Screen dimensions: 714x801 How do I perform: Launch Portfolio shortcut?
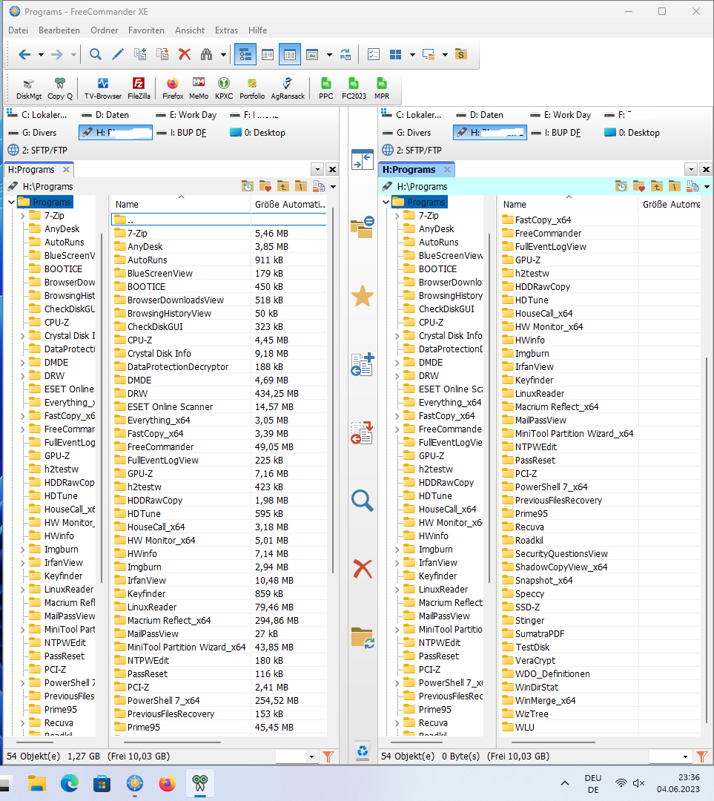point(252,89)
